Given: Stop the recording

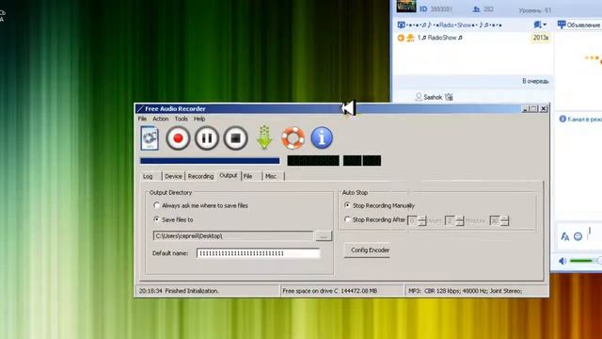Looking at the screenshot, I should click(x=235, y=138).
